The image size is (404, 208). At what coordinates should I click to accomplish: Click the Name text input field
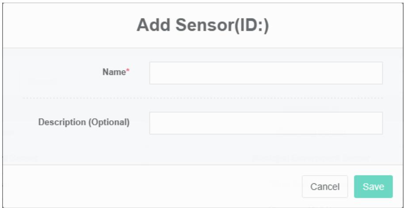[266, 73]
